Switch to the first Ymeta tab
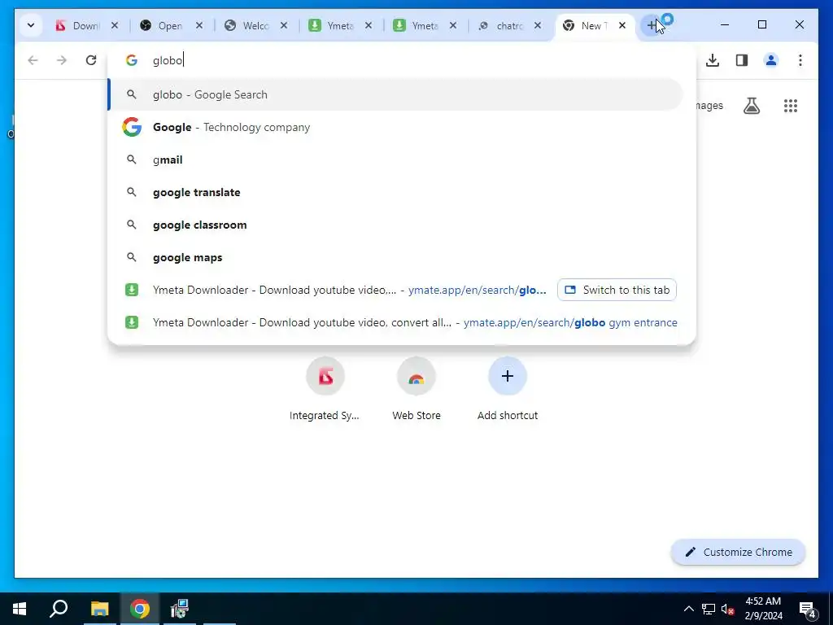 (332, 25)
